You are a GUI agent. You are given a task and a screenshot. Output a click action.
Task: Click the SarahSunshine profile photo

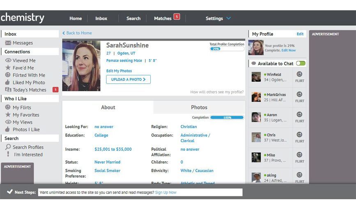(81, 66)
